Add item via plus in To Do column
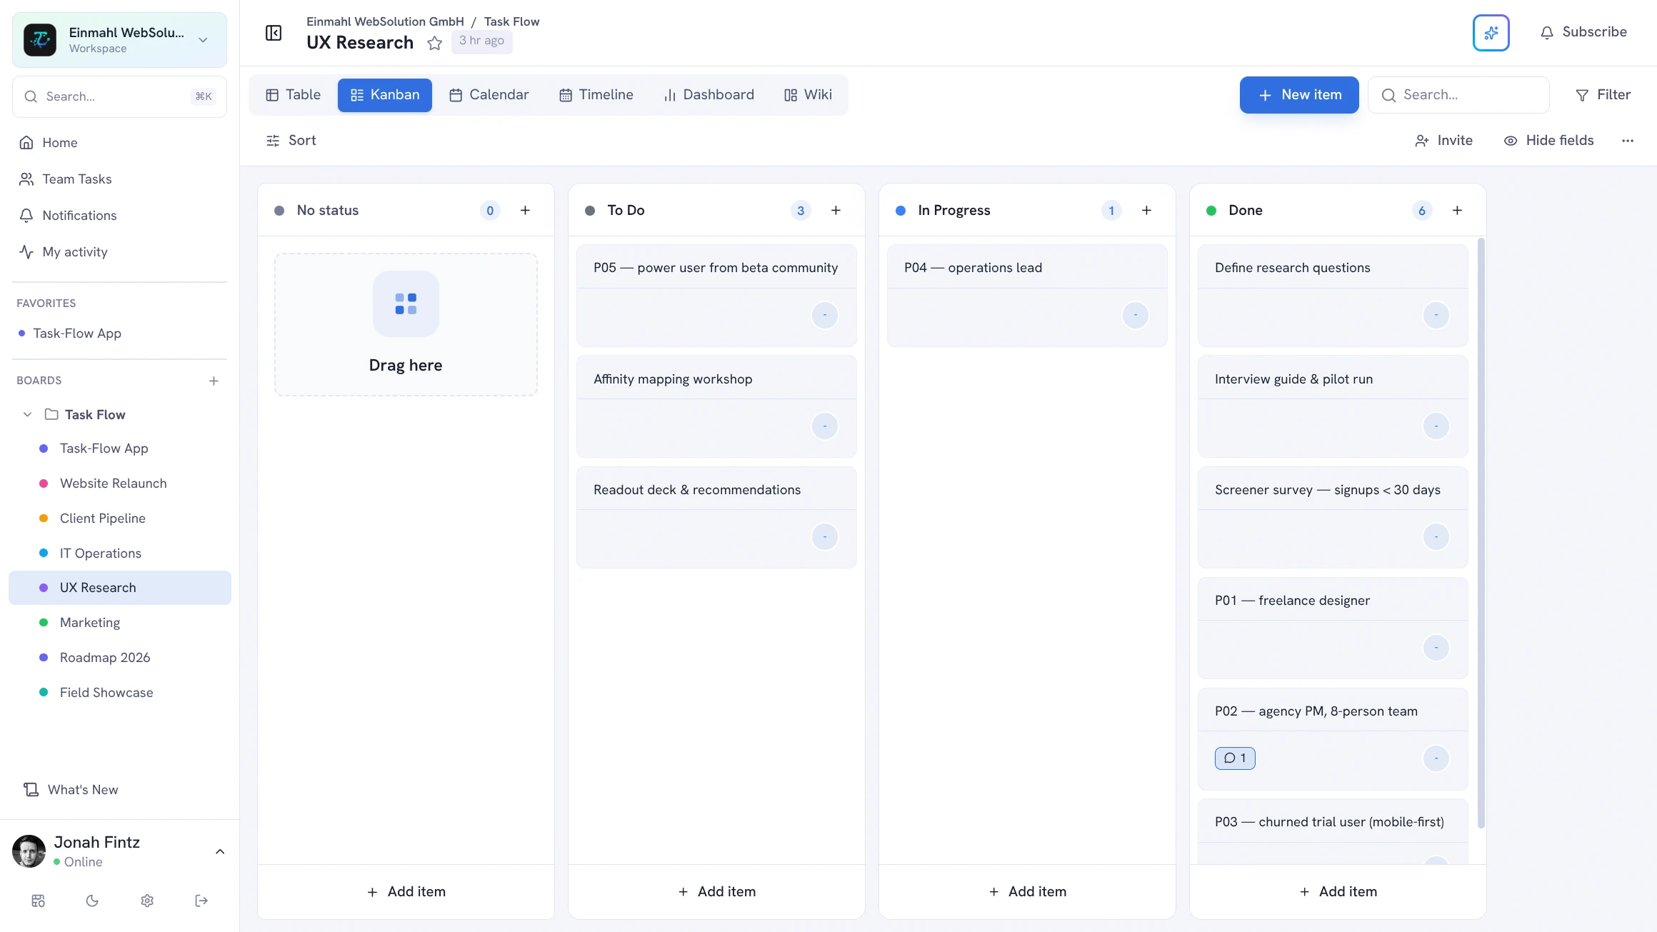 [836, 210]
